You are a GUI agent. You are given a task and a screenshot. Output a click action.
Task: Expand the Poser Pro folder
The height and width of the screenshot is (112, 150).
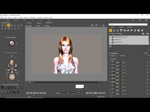click(110, 42)
